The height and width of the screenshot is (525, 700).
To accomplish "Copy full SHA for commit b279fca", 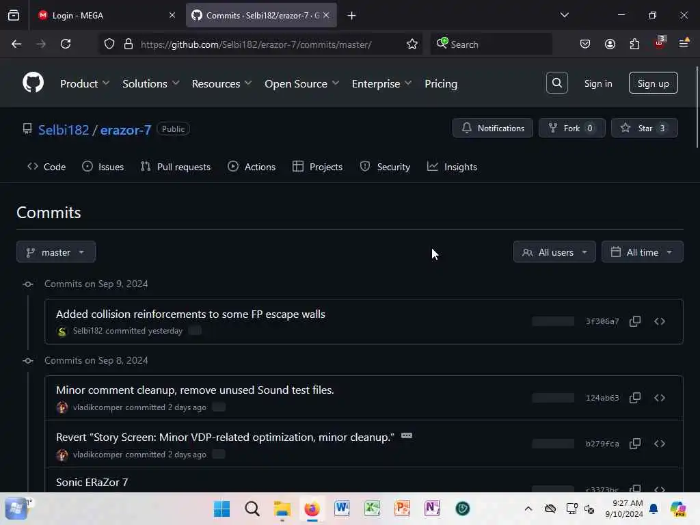I will (x=635, y=443).
